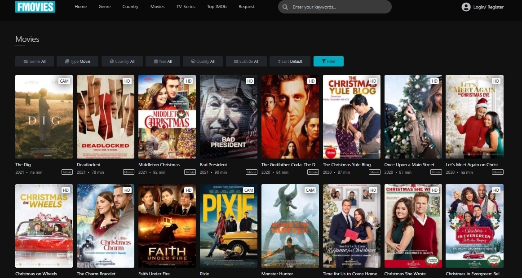Apply filters with the Filter button
522x278 pixels.
[328, 61]
